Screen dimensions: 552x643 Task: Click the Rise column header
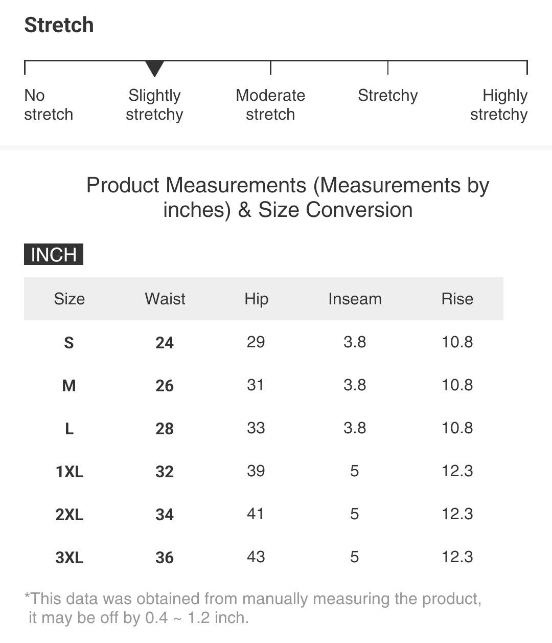(x=457, y=299)
